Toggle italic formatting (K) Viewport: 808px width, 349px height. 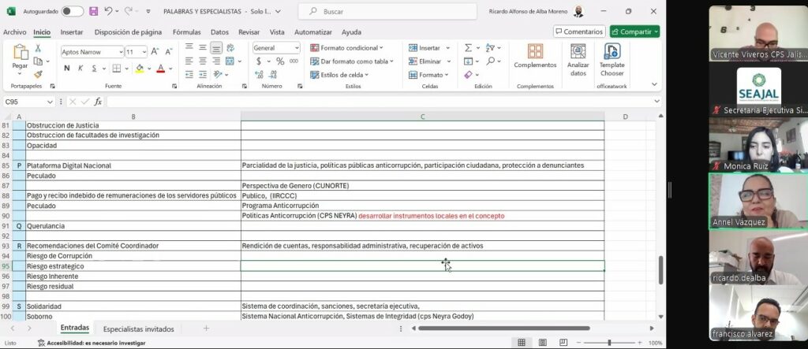tap(80, 69)
